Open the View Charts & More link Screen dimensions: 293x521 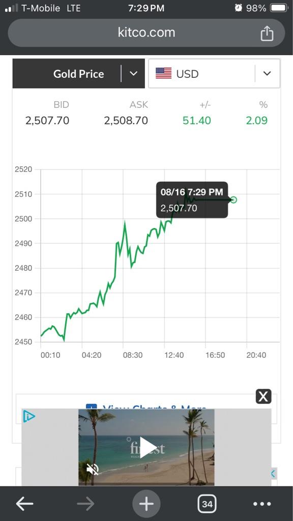click(146, 407)
